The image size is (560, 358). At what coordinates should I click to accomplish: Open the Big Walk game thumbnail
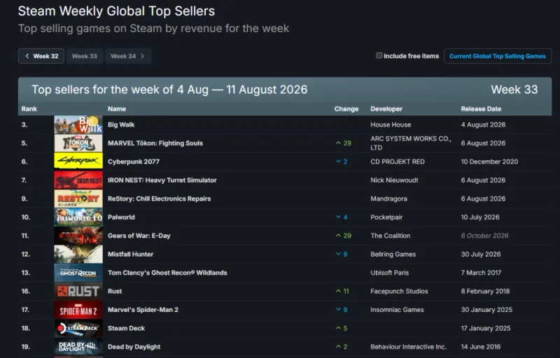[x=78, y=124]
